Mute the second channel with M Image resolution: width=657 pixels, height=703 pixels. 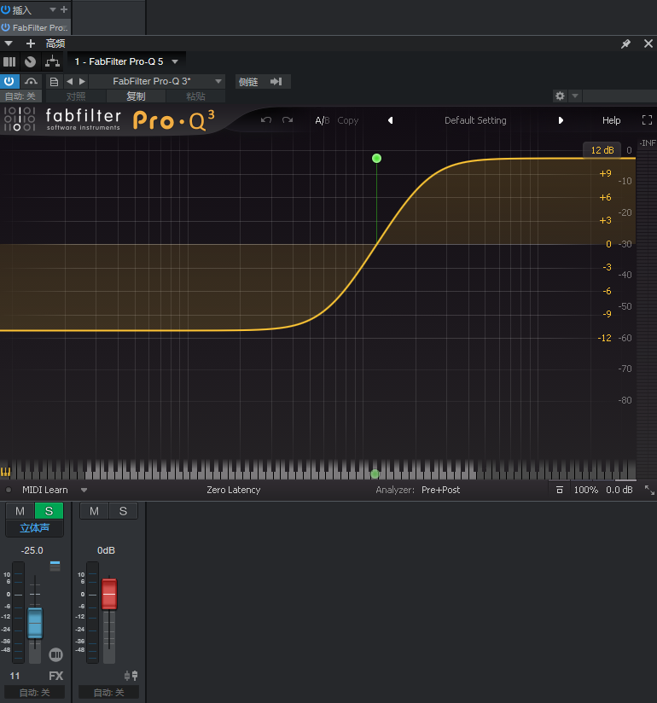coord(94,511)
